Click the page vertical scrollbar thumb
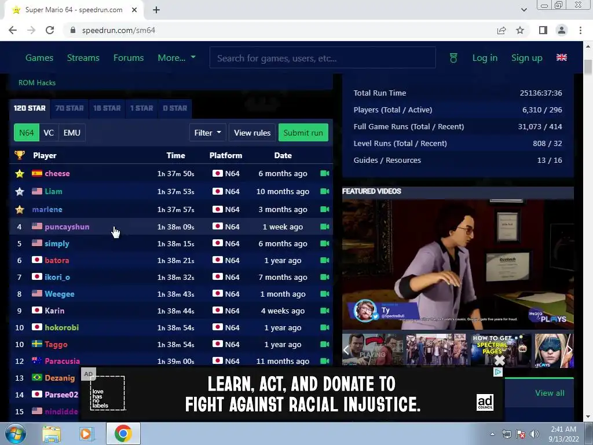The height and width of the screenshot is (445, 593). pos(588,67)
